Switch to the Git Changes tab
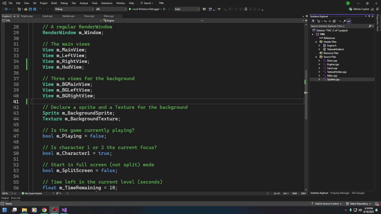Viewport: 381px width, 214px height. pos(358,193)
